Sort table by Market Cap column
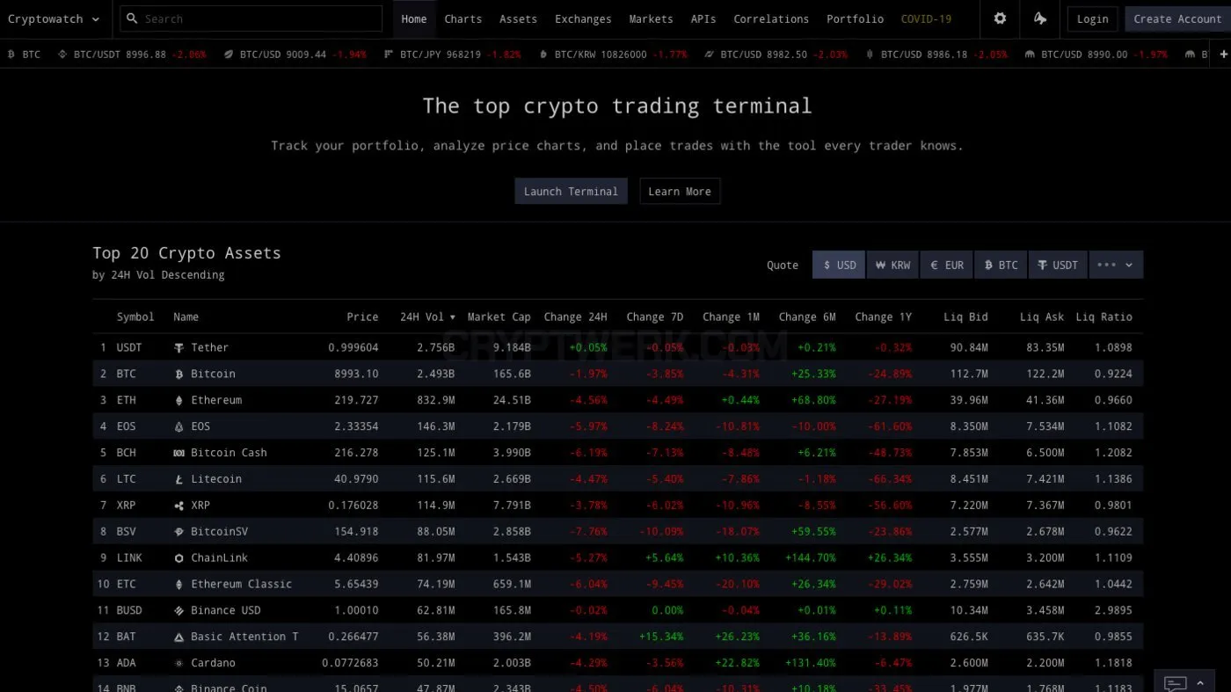Image resolution: width=1231 pixels, height=692 pixels. (499, 317)
